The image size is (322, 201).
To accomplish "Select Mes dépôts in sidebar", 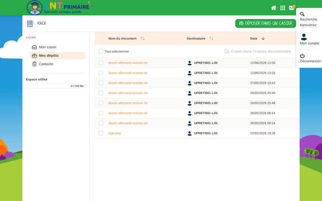I will [x=57, y=56].
